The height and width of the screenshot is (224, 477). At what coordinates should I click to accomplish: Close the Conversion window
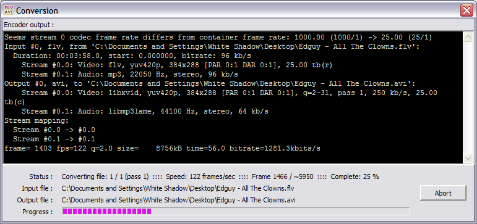(466, 10)
